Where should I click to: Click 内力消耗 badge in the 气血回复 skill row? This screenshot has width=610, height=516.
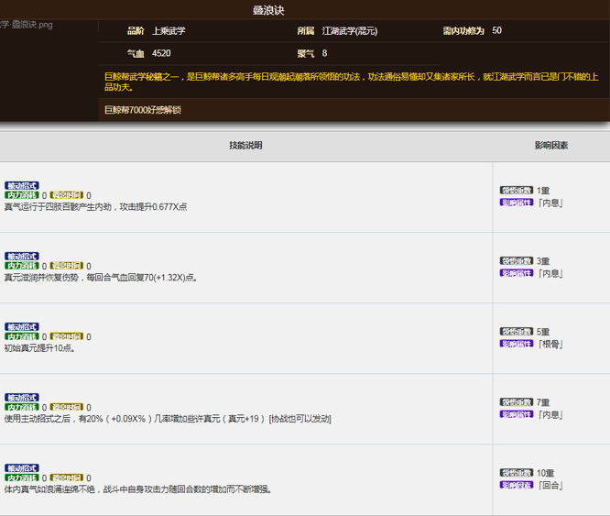[22, 267]
